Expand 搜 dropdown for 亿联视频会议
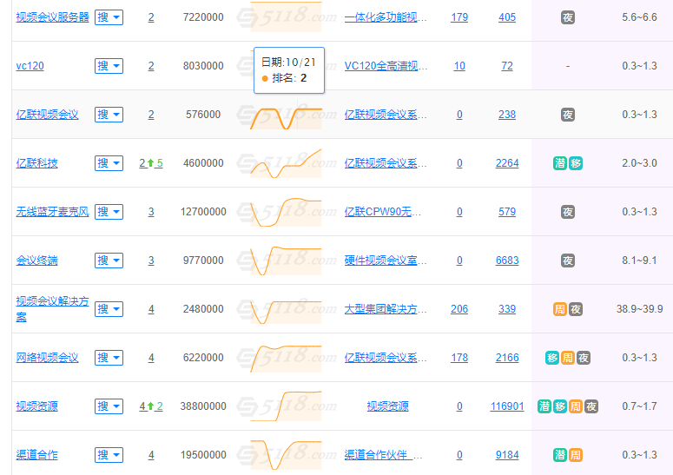This screenshot has height=475, width=673. (109, 115)
